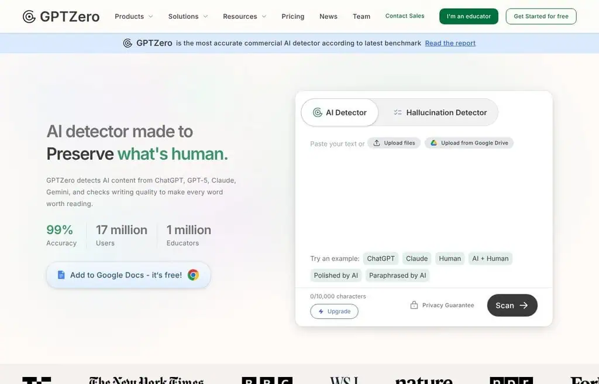Open the Resources menu
Screen dimensions: 599x384
pos(245,16)
